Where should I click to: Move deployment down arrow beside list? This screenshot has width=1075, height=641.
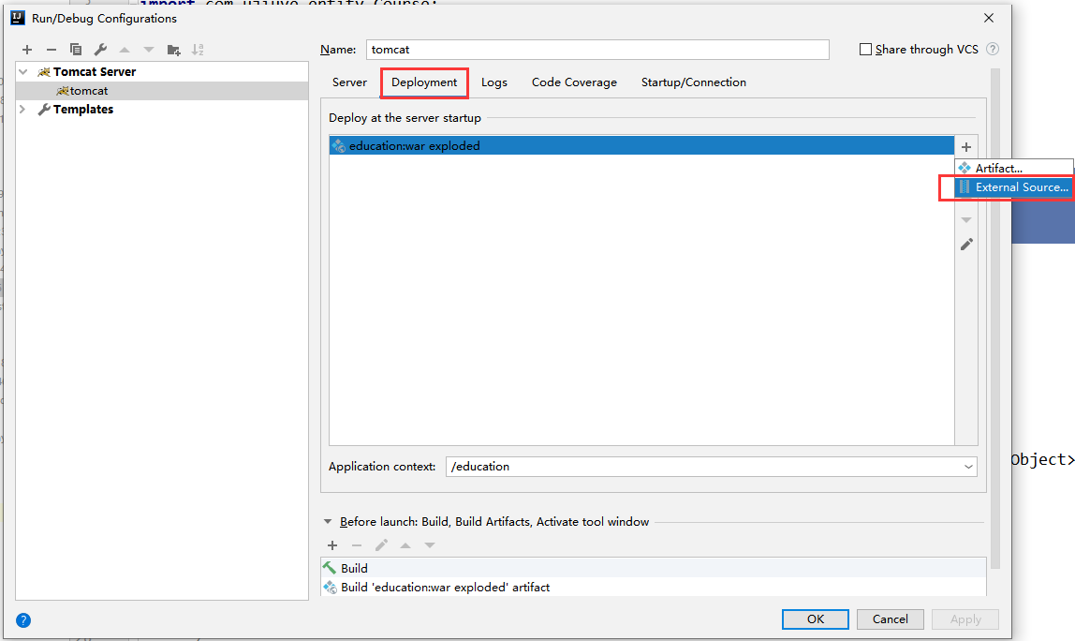pyautogui.click(x=966, y=220)
